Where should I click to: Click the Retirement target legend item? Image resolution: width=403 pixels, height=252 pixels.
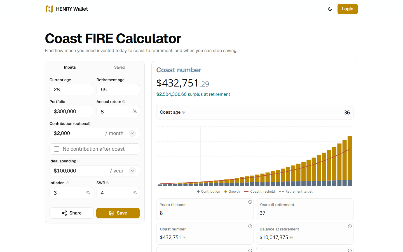click(296, 192)
